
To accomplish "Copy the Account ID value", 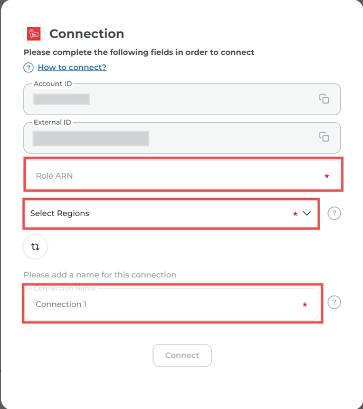I will pyautogui.click(x=324, y=99).
